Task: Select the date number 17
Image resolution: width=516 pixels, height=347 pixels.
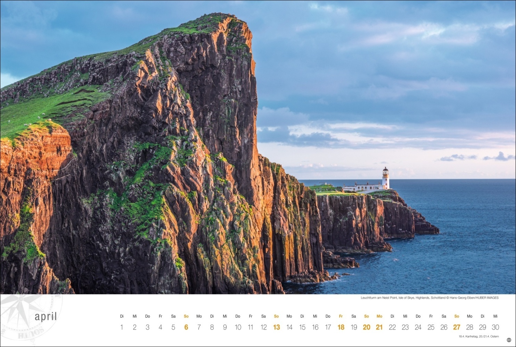Action: click(328, 327)
